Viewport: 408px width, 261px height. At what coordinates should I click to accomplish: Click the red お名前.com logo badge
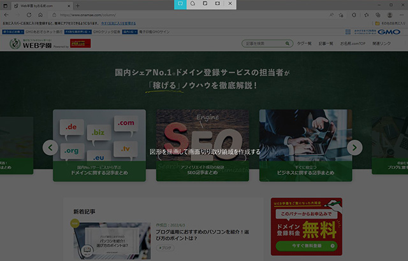tap(80, 43)
